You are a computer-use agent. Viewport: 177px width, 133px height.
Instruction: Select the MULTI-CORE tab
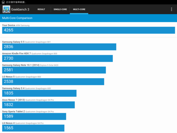(79, 9)
